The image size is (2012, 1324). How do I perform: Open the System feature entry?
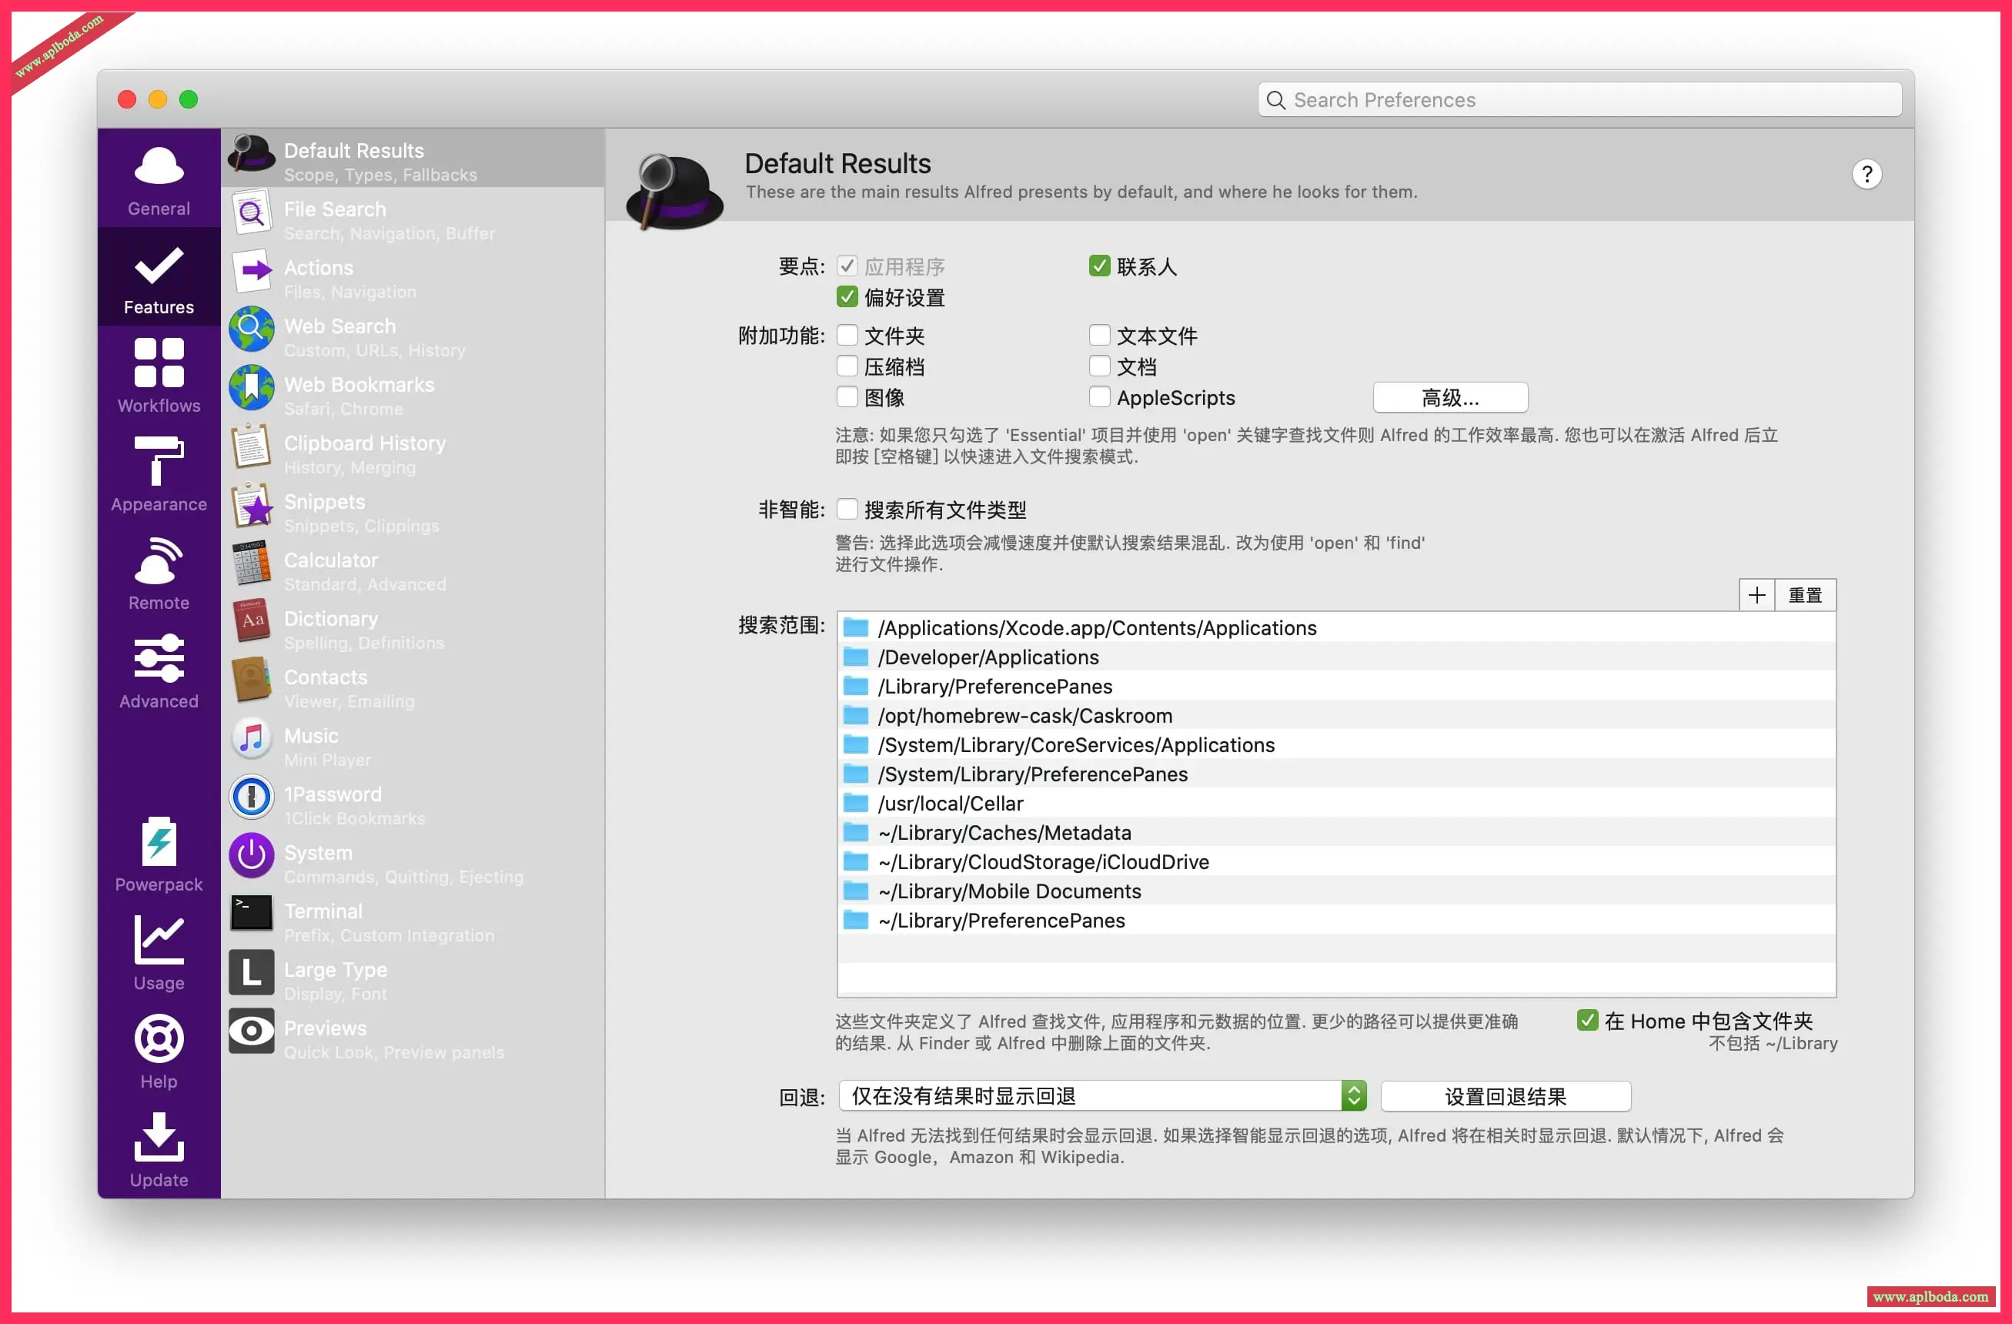coord(413,860)
